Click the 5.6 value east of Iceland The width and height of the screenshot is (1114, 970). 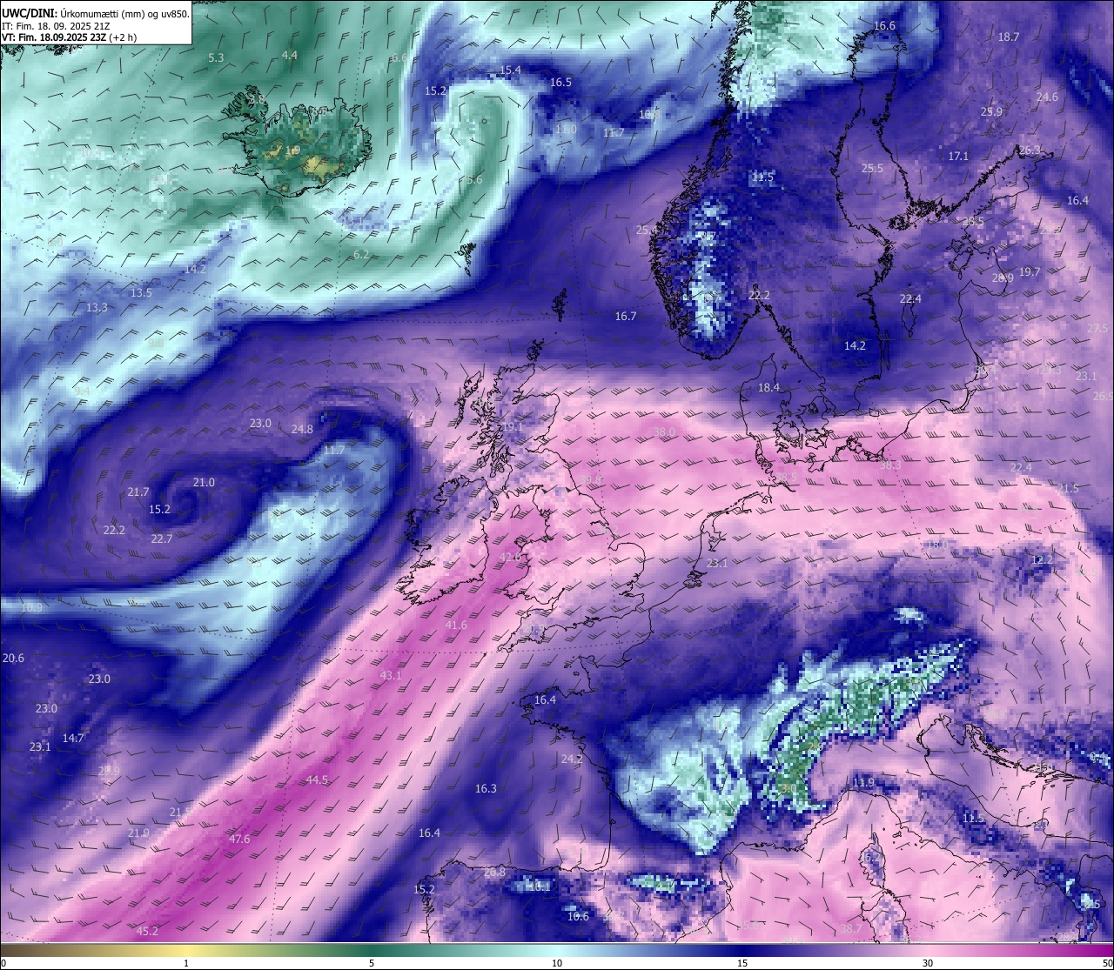(x=474, y=179)
